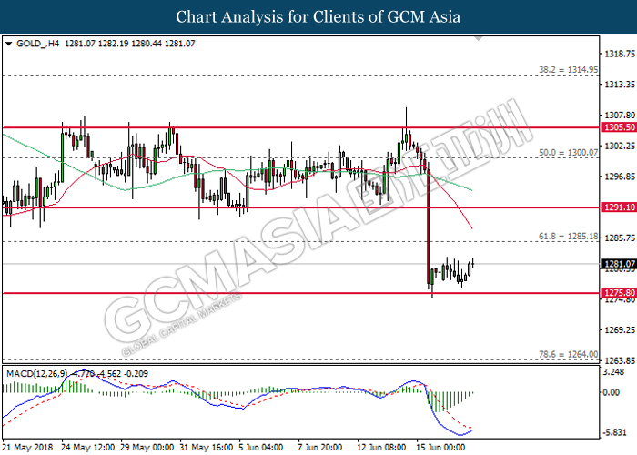Click the OHLC values 1281.07 1282.19 1280.44 1281.07

pos(130,44)
